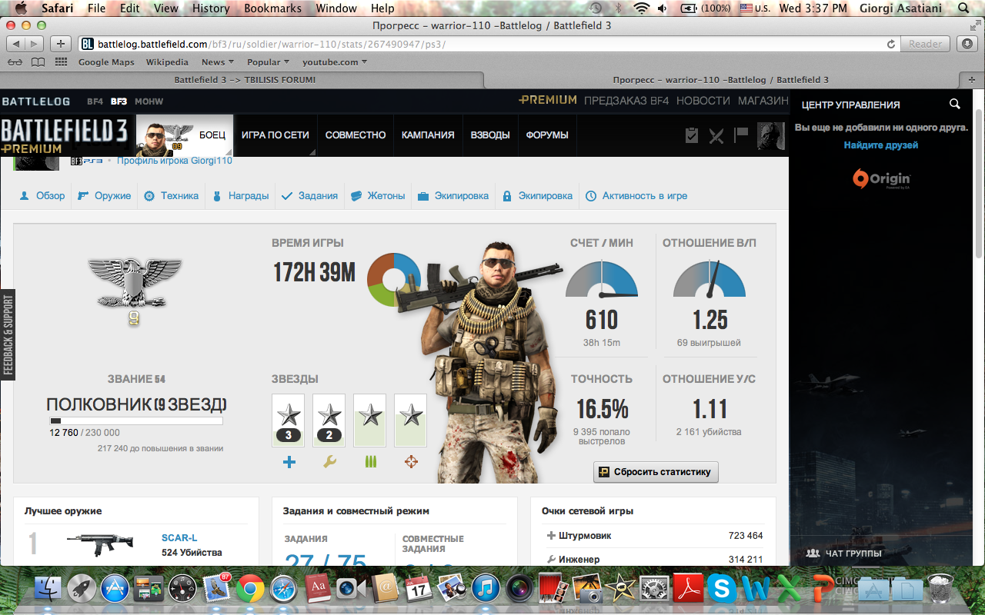Viewport: 985px width, 615px height.
Task: Launch iTunes from the dock
Action: point(486,589)
